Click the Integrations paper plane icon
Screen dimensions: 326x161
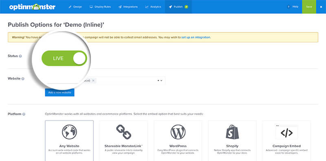120,7
